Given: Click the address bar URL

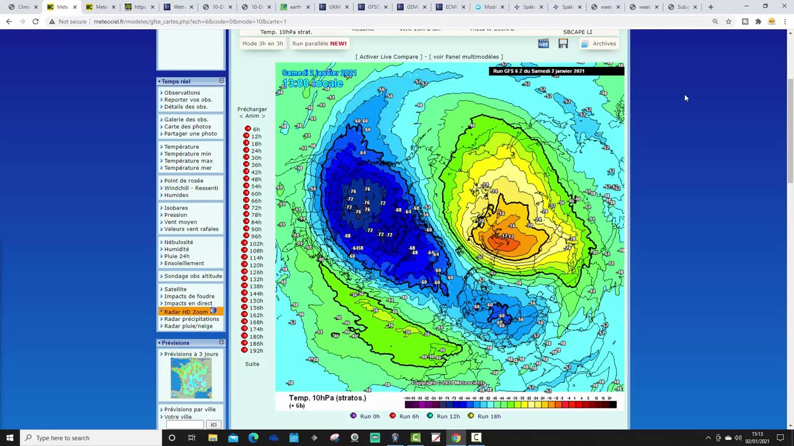Looking at the screenshot, I should pyautogui.click(x=189, y=21).
